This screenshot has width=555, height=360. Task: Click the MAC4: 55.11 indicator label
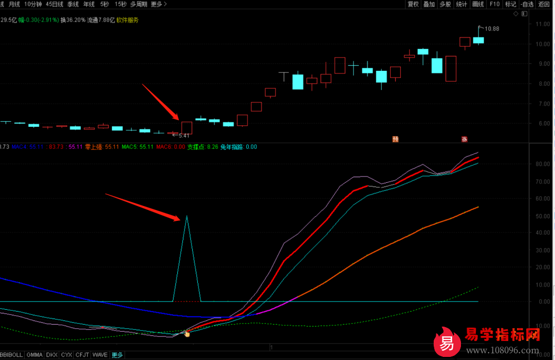(27, 147)
